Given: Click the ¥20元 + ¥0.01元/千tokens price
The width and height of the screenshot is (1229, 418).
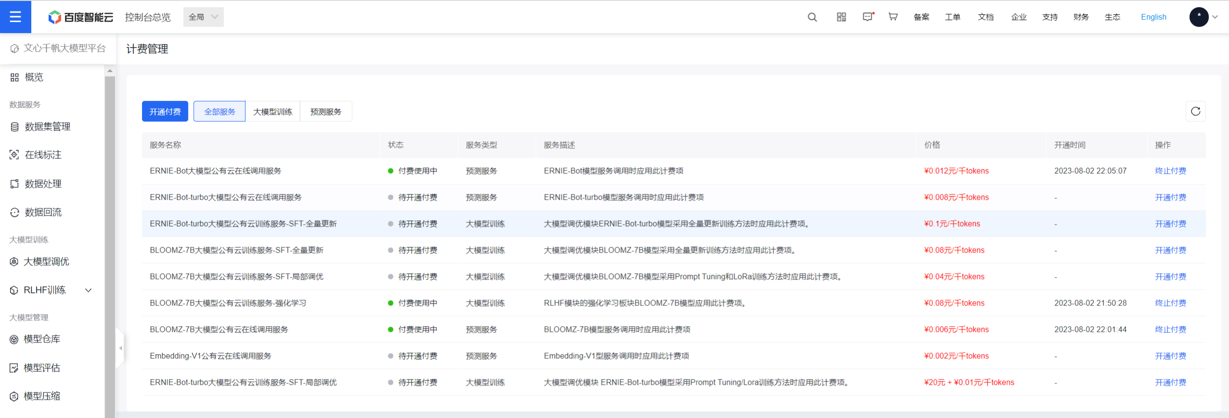Looking at the screenshot, I should point(969,382).
